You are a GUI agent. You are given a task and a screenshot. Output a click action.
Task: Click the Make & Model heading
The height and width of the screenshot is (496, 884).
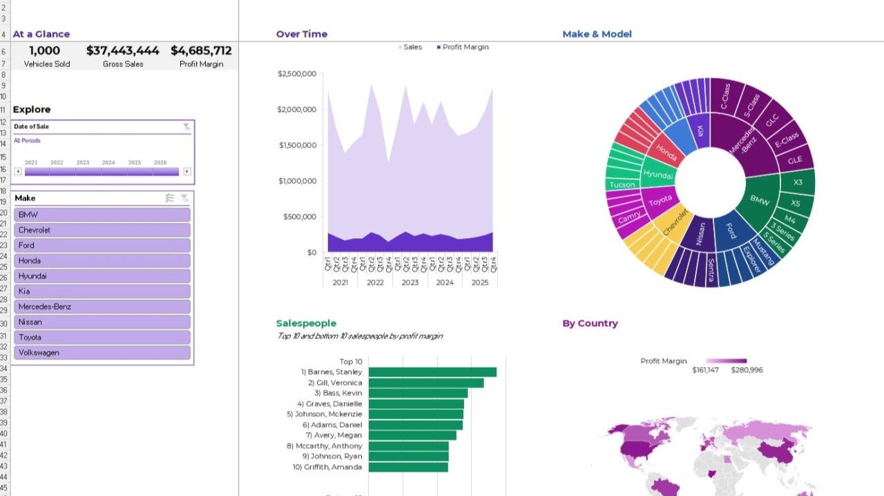[x=597, y=34]
